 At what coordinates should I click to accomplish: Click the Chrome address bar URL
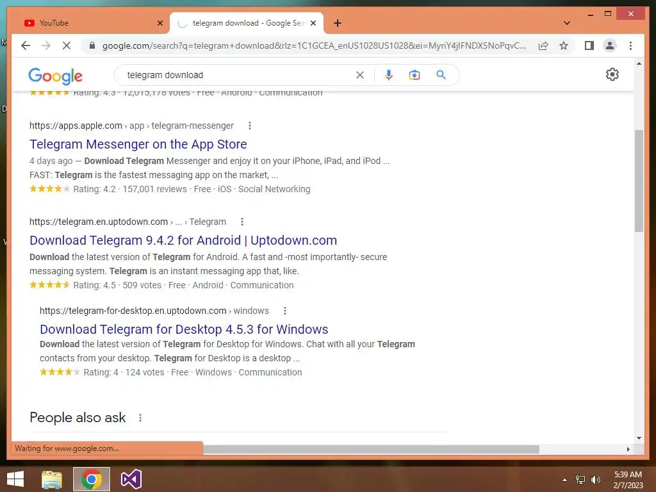click(314, 45)
